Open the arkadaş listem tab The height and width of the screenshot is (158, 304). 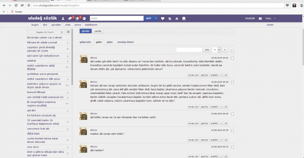[126, 42]
